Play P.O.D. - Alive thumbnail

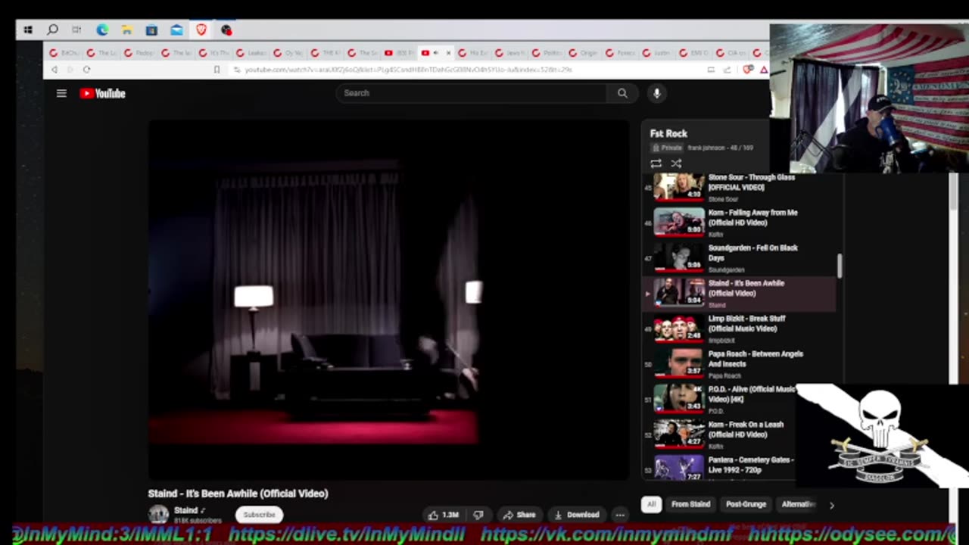click(x=678, y=398)
